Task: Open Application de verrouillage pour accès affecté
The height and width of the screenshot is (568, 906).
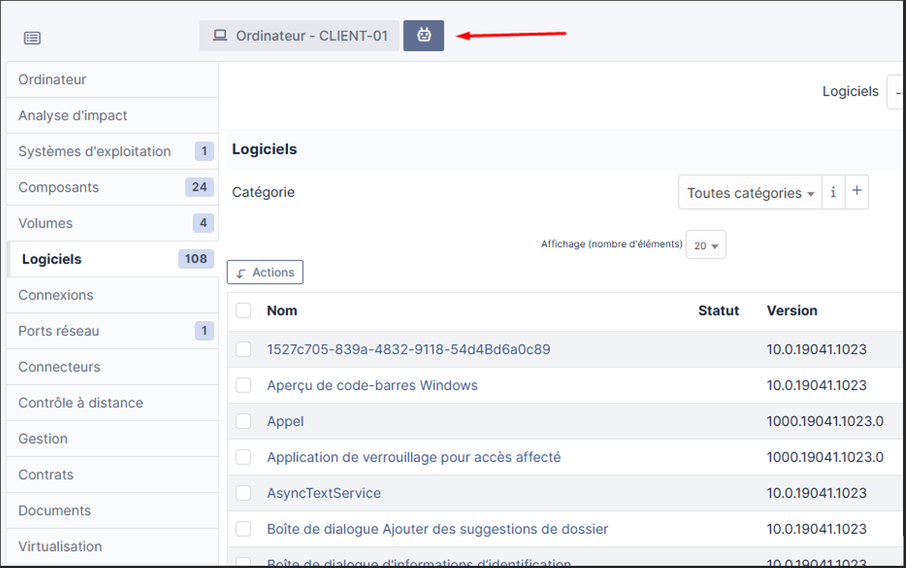Action: tap(414, 457)
